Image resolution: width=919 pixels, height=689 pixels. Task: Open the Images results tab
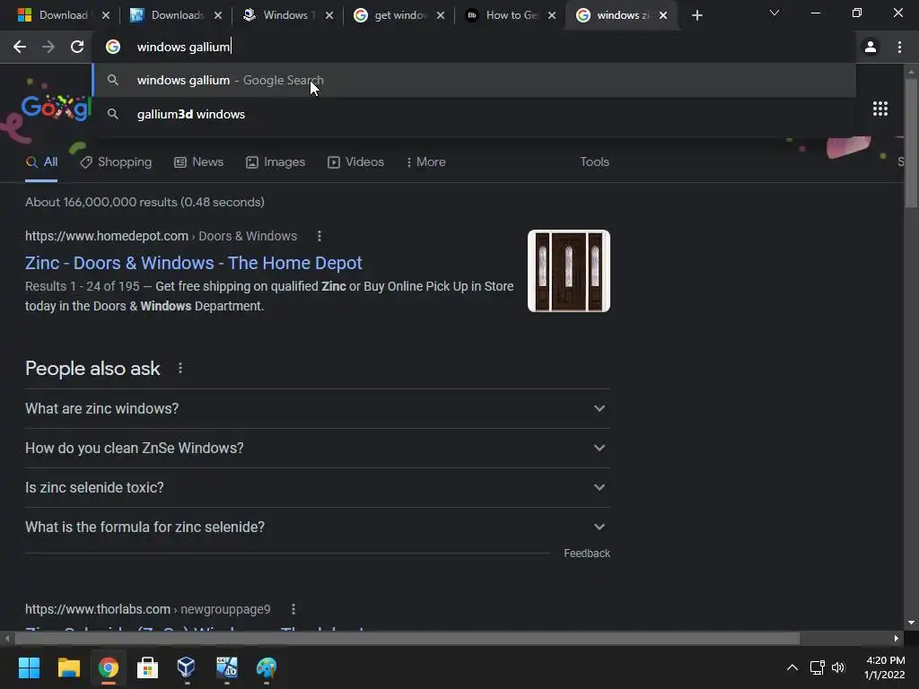pos(276,162)
